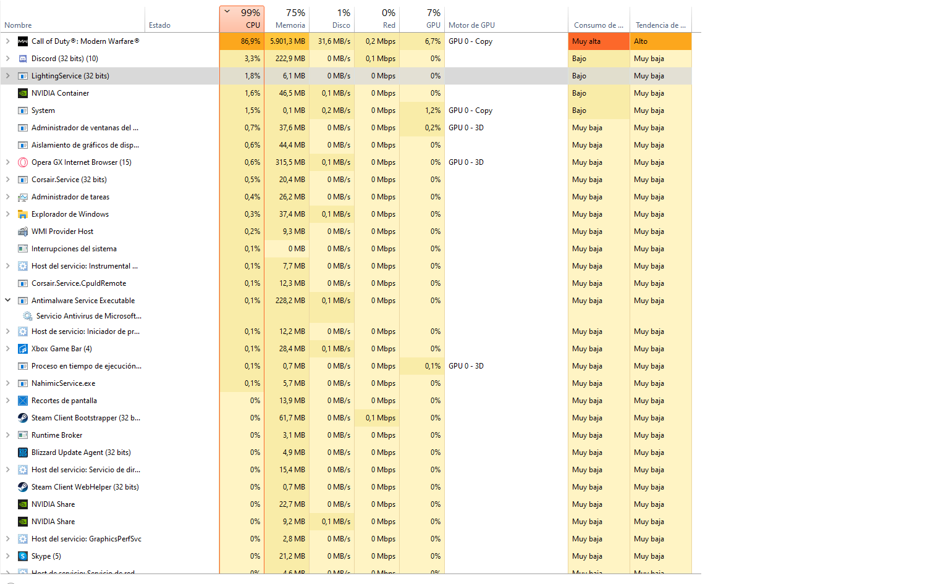Sort by the Memoria column header
Image resolution: width=949 pixels, height=584 pixels.
click(x=287, y=19)
